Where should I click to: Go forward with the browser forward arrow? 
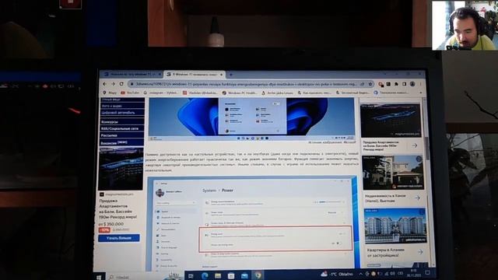pyautogui.click(x=113, y=84)
